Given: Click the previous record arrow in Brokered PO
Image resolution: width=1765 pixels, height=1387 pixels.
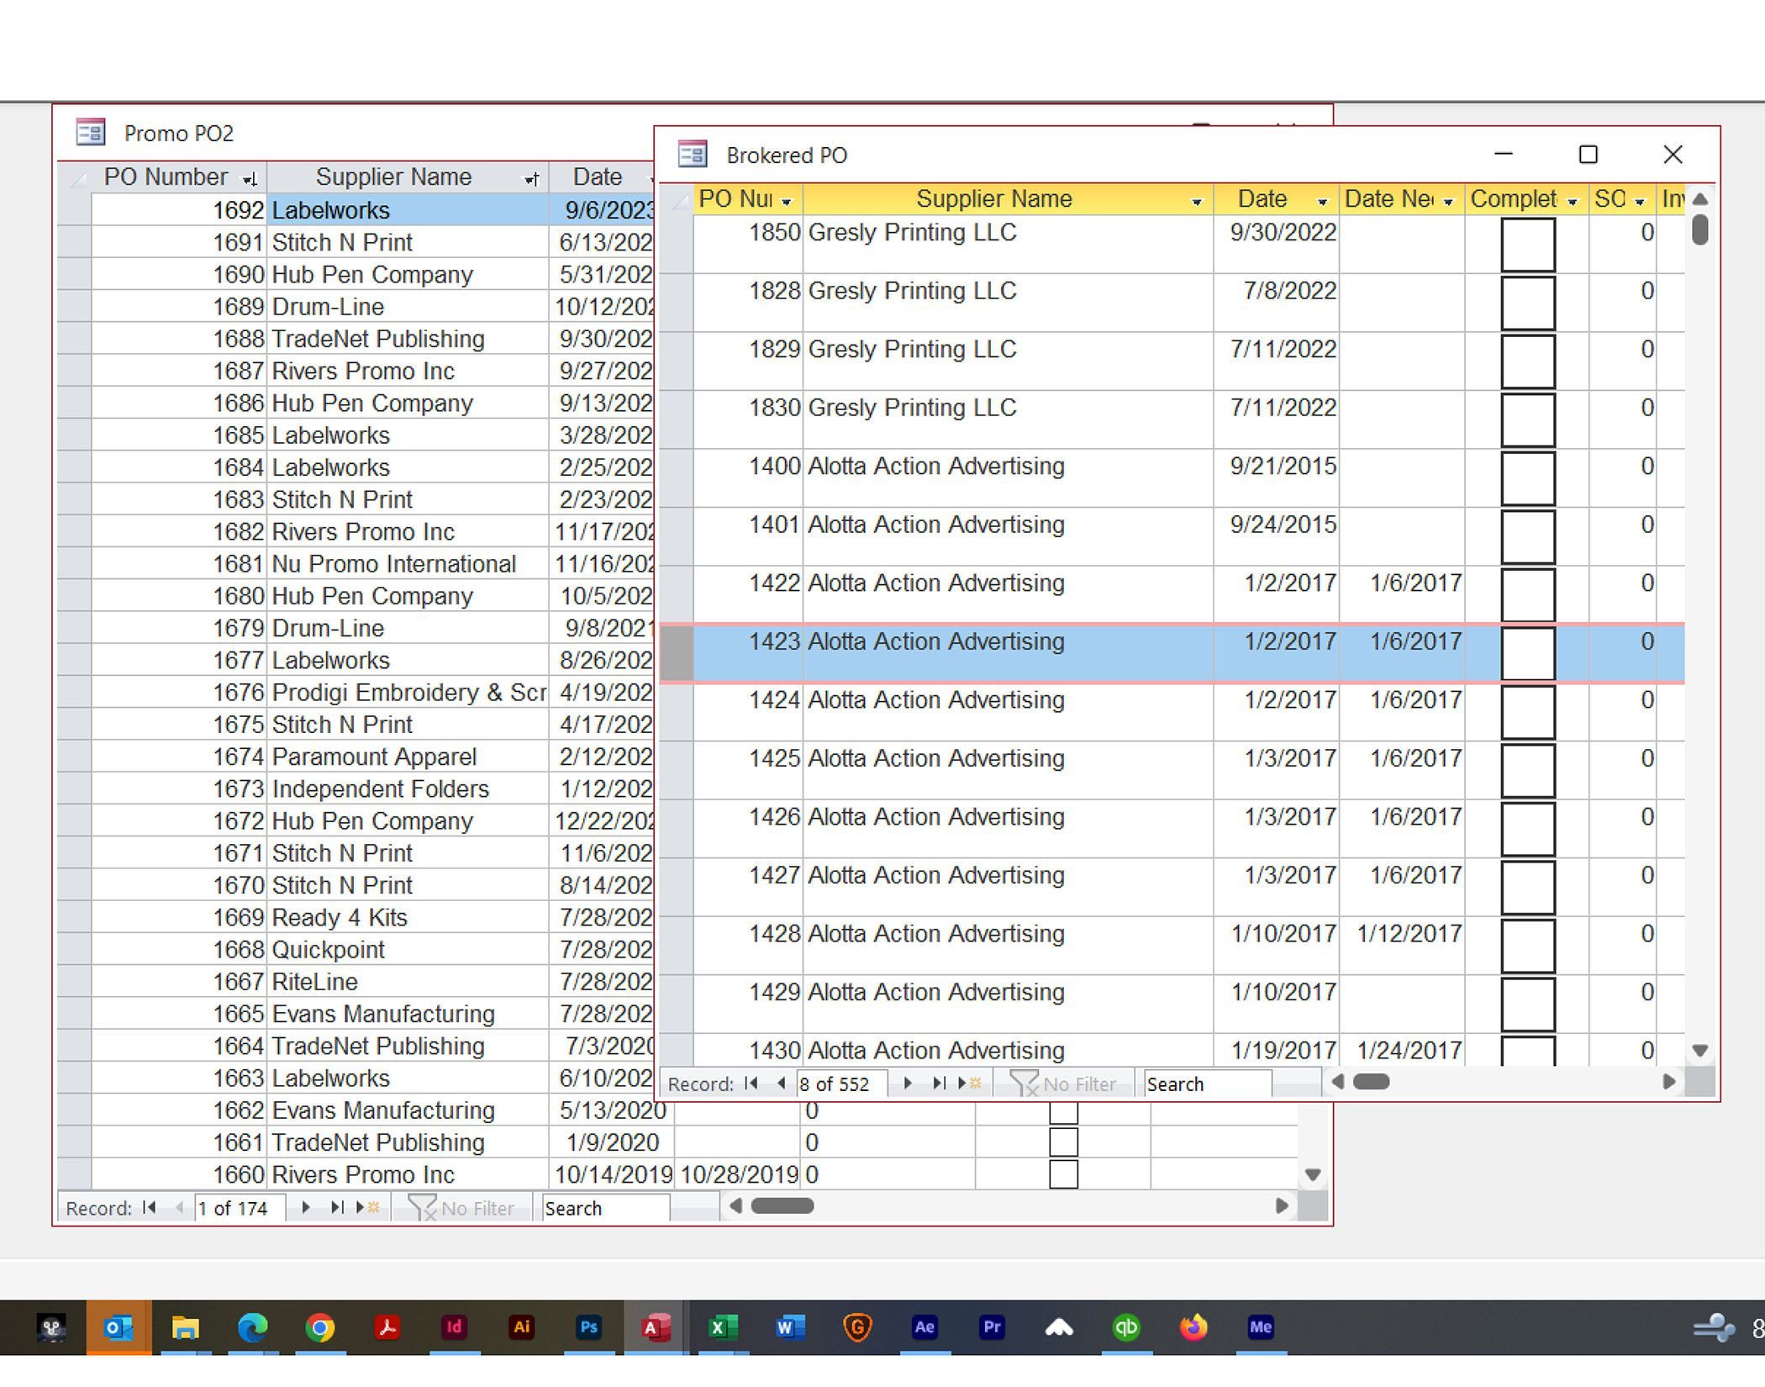Looking at the screenshot, I should 782,1084.
